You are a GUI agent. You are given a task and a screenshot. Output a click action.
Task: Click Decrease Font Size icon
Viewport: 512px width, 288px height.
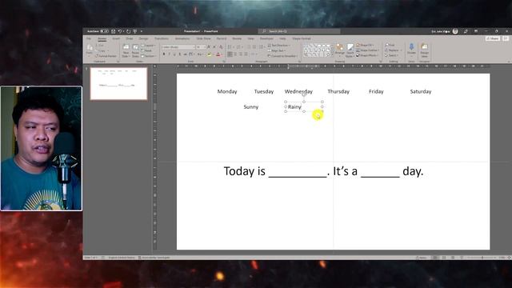pyautogui.click(x=214, y=47)
